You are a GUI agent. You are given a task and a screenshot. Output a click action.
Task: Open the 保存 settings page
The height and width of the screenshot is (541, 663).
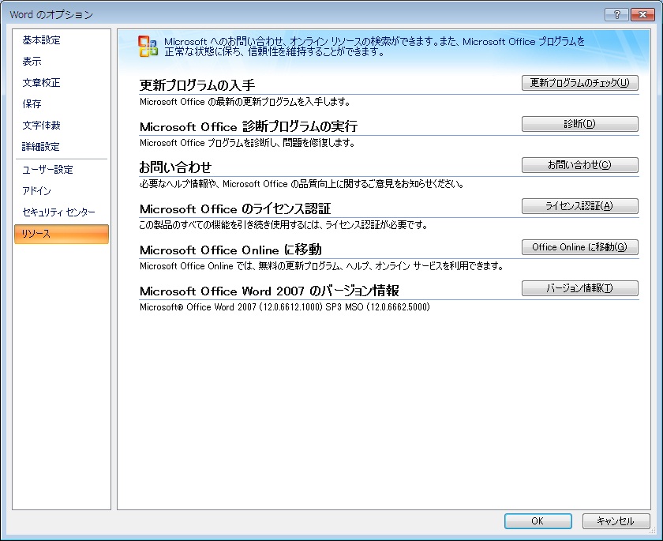[32, 104]
